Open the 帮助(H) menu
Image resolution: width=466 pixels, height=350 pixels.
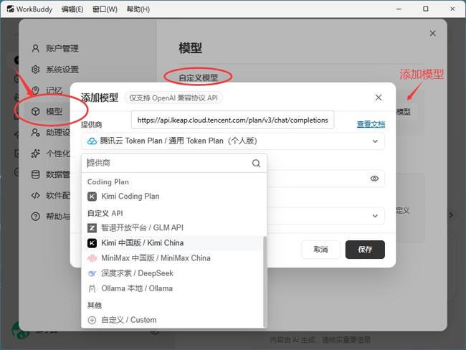pos(138,9)
